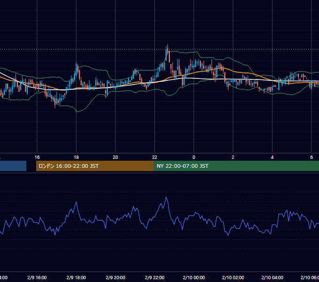Click hour label 20 on time axis
This screenshot has height=282, width=319.
pyautogui.click(x=115, y=157)
